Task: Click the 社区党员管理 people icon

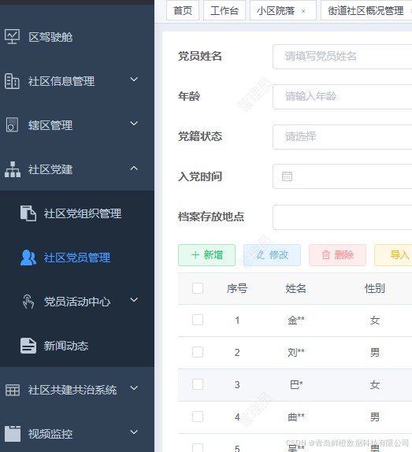Action: 28,257
